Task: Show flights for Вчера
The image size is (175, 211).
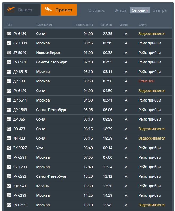Action: click(120, 10)
